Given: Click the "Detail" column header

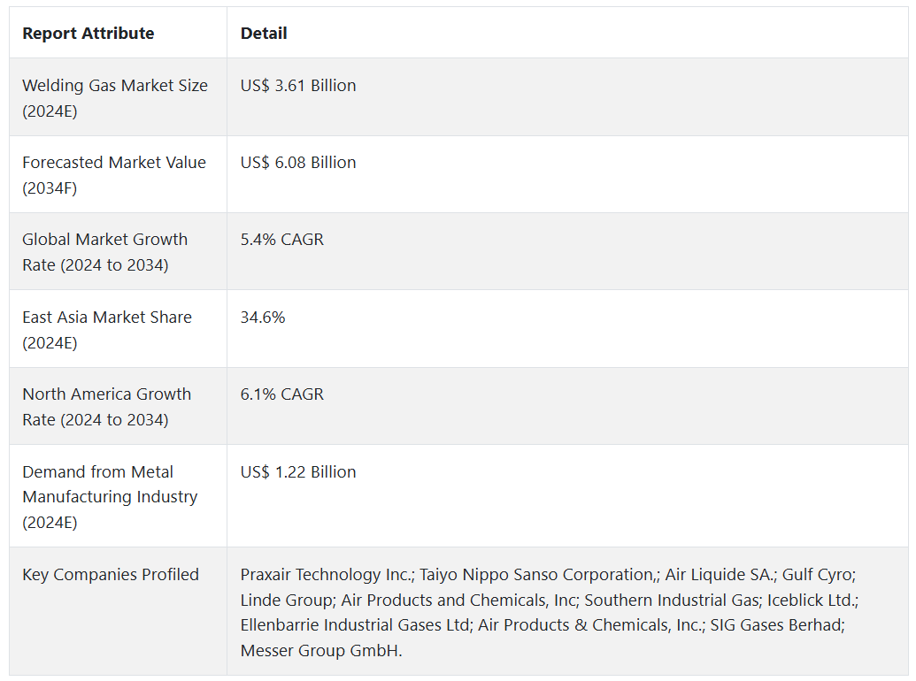Looking at the screenshot, I should [264, 34].
